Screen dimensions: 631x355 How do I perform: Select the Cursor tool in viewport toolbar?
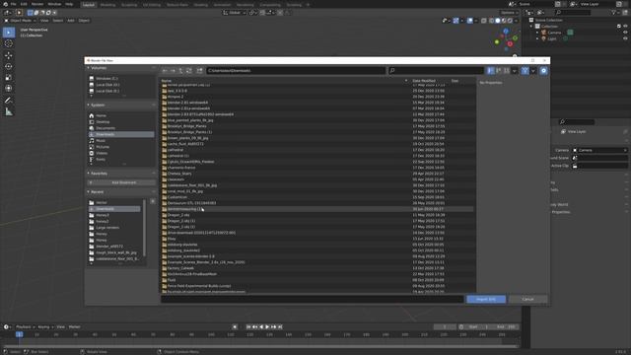9,43
